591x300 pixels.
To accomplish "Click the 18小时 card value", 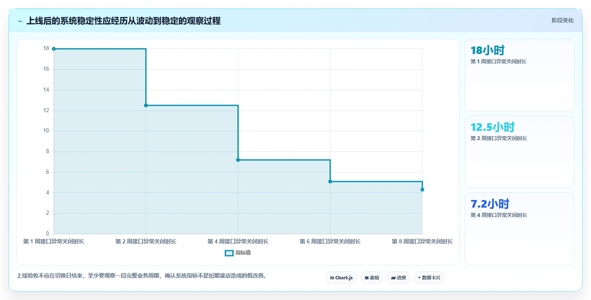I will (x=488, y=50).
